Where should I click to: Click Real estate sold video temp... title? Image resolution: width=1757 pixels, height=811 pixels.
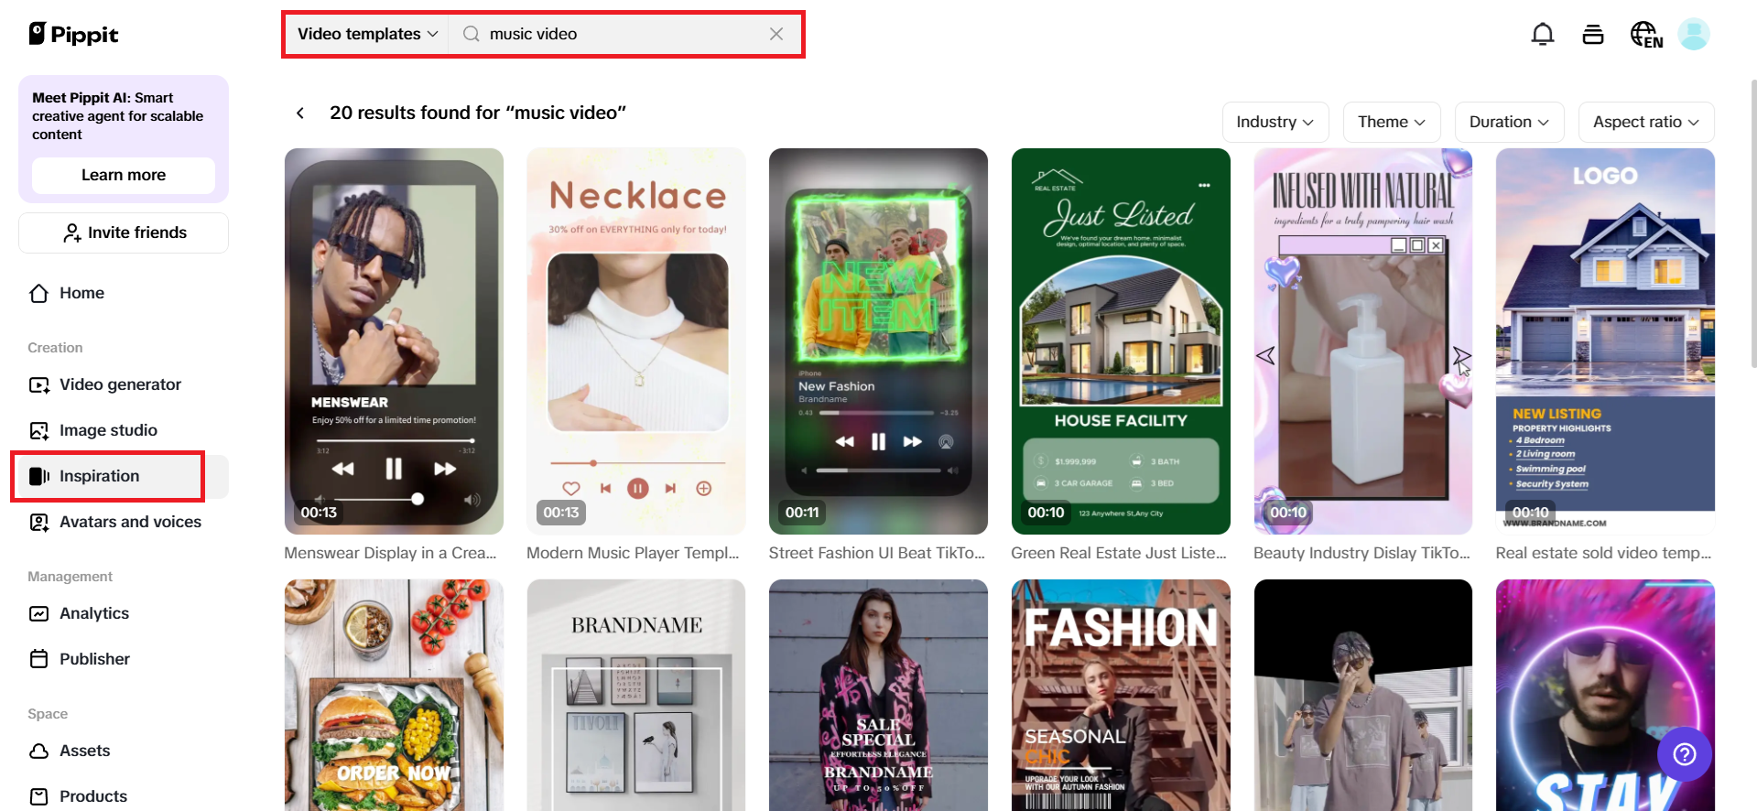(x=1603, y=553)
